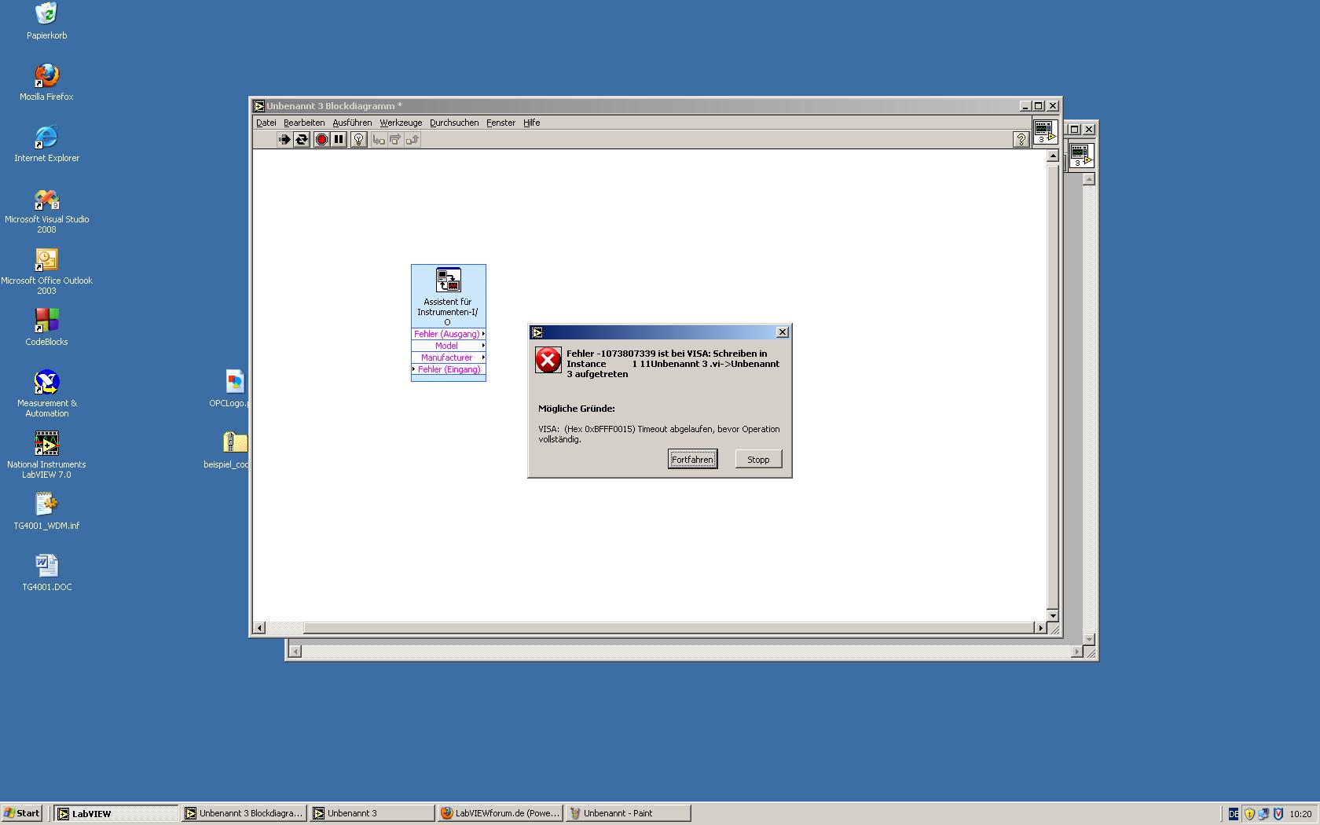Select the Model output terminal
1320x825 pixels.
click(449, 346)
